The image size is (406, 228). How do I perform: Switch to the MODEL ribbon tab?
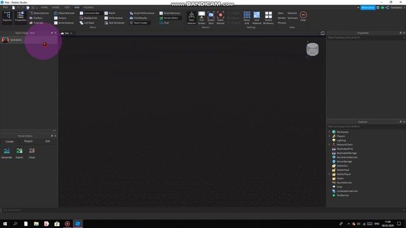pos(56,8)
